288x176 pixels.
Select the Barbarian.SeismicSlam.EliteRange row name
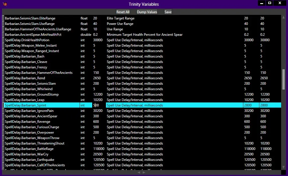(x=30, y=18)
